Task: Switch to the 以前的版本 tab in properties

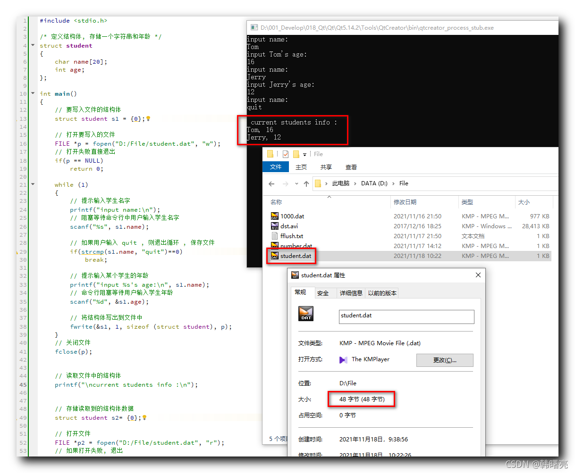Action: [x=382, y=293]
